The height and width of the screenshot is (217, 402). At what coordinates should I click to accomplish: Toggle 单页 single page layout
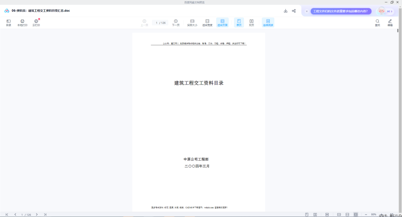[x=239, y=22]
